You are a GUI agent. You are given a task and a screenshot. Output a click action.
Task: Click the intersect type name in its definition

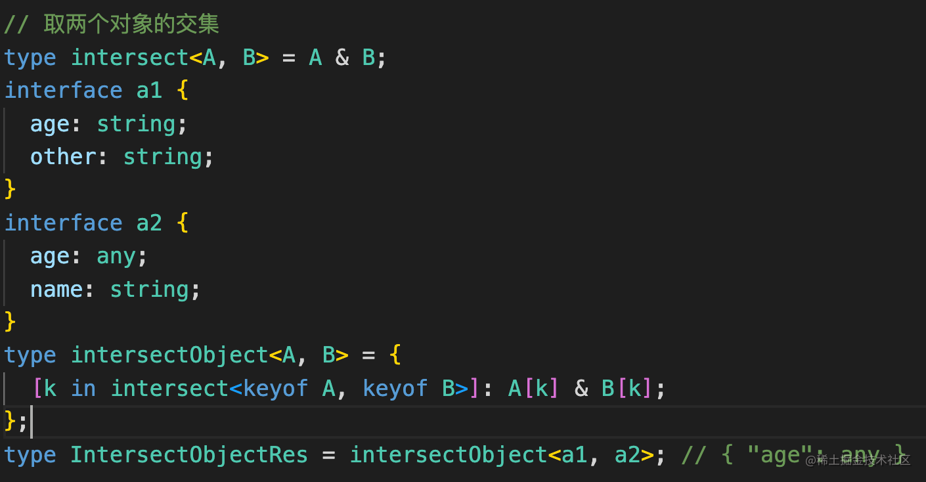[x=130, y=58]
